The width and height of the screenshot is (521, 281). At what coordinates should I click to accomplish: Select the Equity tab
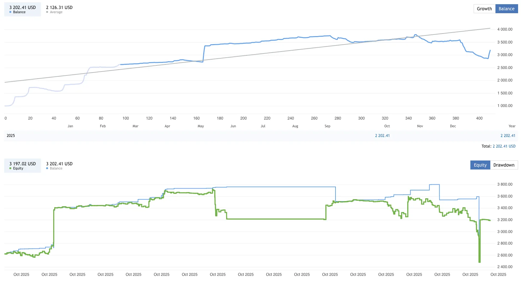point(480,165)
